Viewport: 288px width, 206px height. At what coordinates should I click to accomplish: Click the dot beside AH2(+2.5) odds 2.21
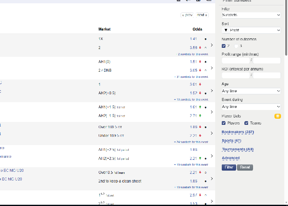point(206,159)
